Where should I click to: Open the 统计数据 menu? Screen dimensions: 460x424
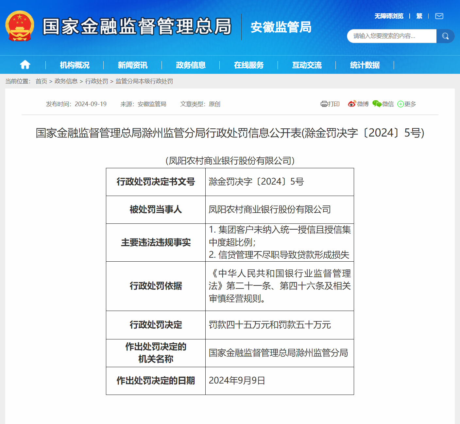(365, 65)
